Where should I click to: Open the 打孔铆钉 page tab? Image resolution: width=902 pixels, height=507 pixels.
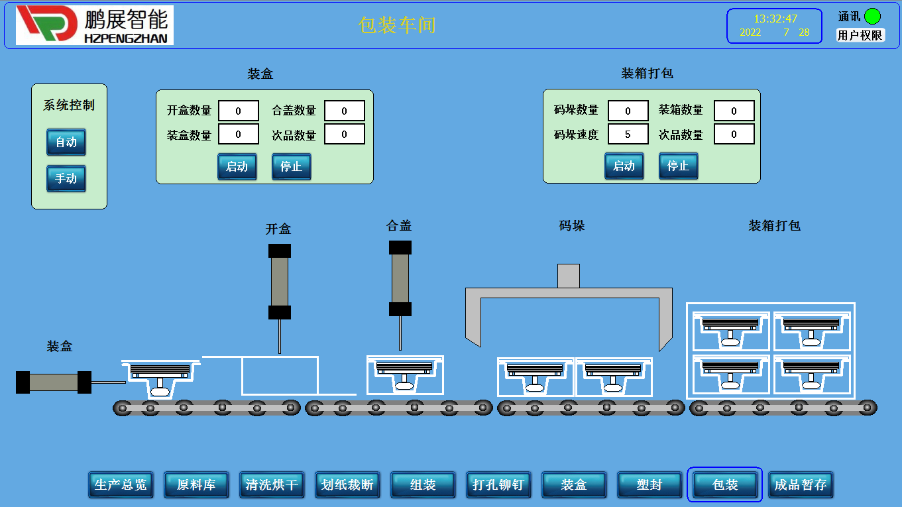tap(498, 485)
